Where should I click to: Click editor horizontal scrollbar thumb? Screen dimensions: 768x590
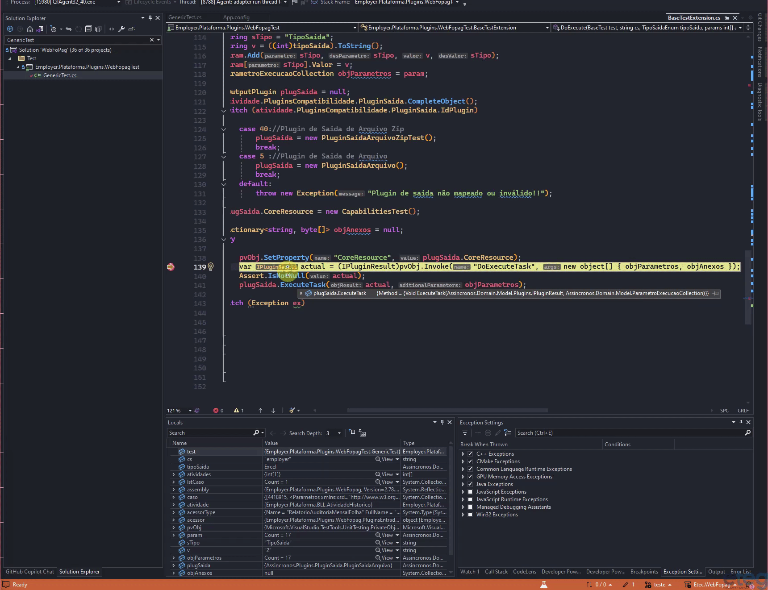(447, 411)
